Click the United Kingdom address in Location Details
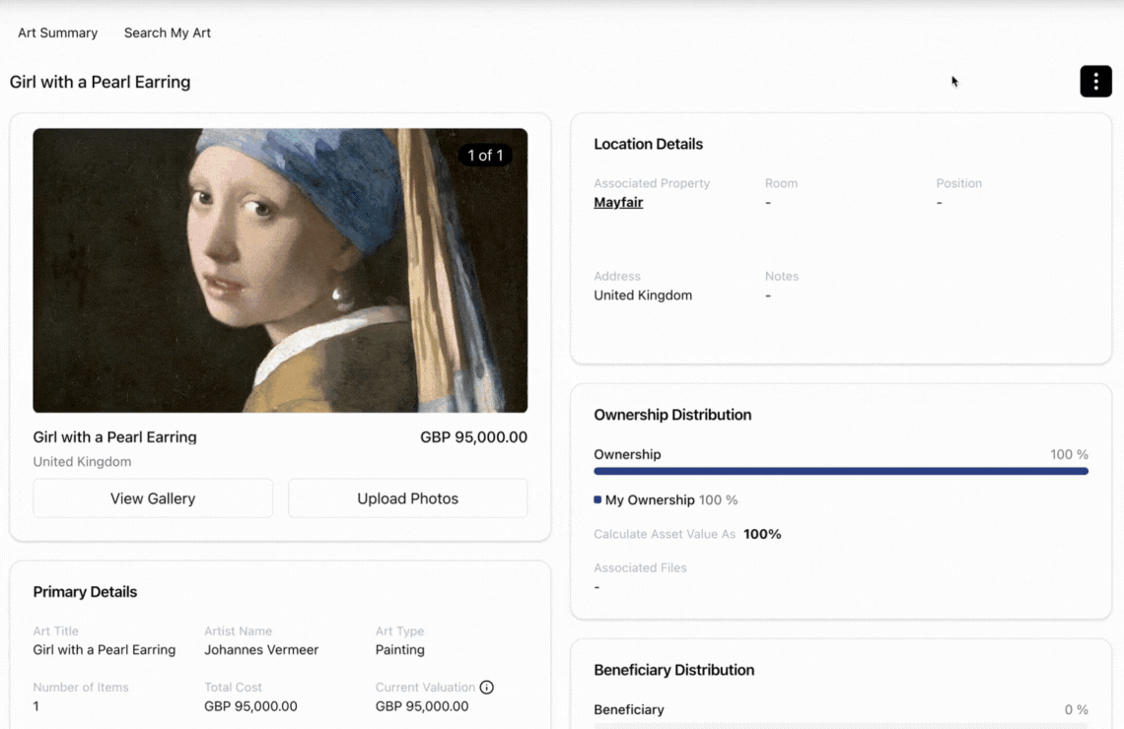Viewport: 1124px width, 729px height. [x=643, y=296]
